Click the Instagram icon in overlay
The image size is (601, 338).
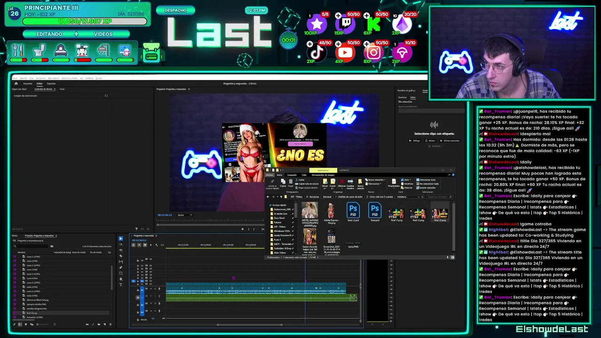[x=374, y=53]
